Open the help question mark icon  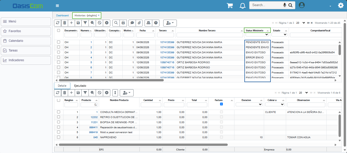(x=155, y=23)
